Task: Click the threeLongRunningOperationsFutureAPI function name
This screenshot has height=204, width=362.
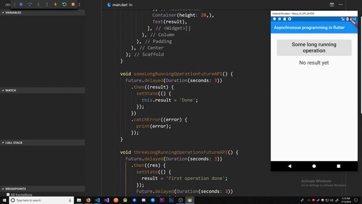Action: 180,152
